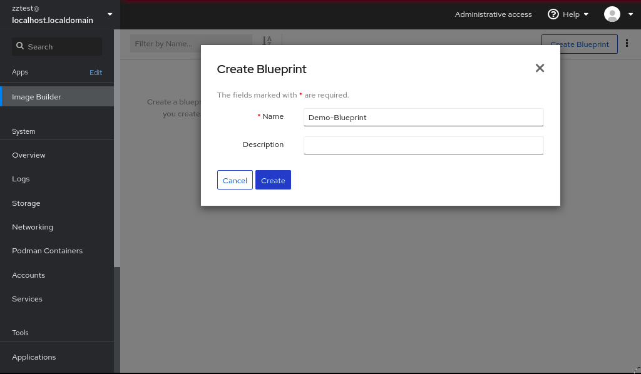The image size is (641, 374).
Task: Click the sidebar Search box
Action: 57,46
